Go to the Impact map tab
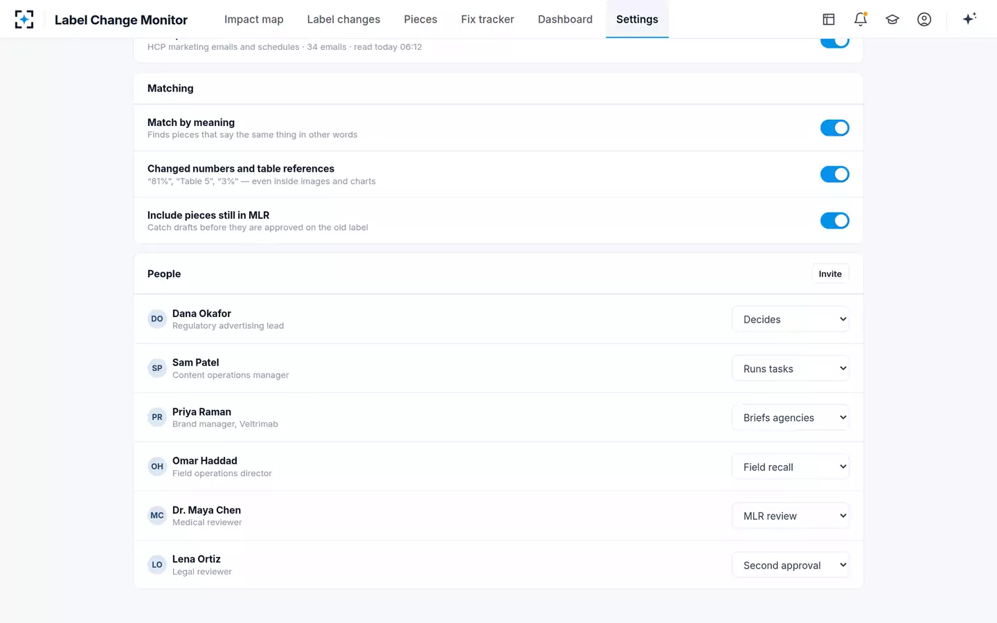The width and height of the screenshot is (997, 623). pyautogui.click(x=254, y=19)
